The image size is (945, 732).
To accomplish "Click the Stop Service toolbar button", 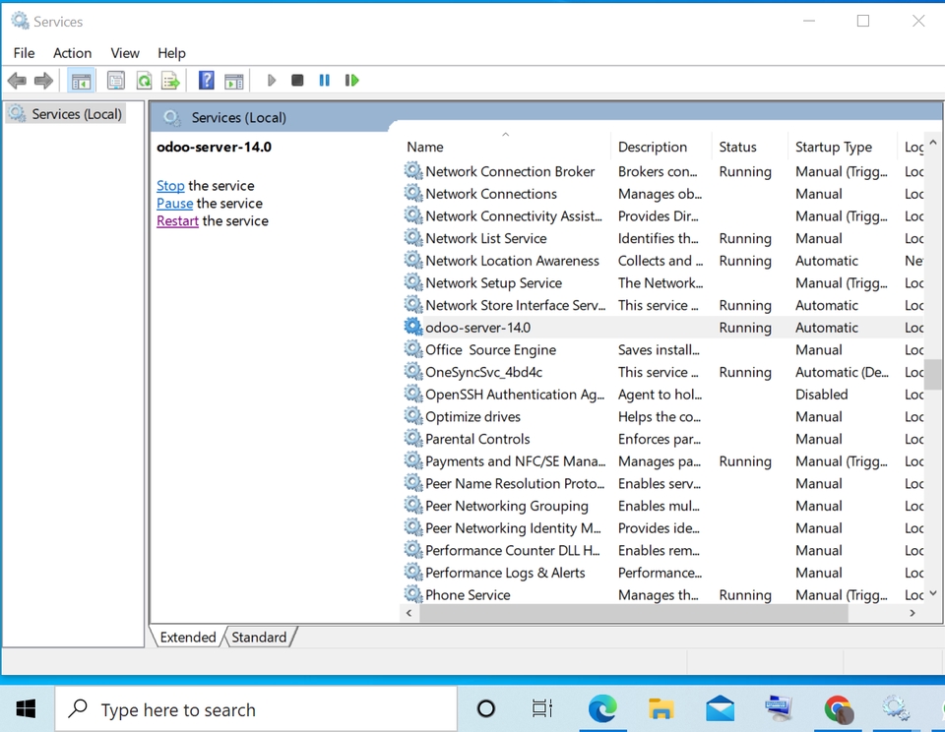I will (x=297, y=81).
